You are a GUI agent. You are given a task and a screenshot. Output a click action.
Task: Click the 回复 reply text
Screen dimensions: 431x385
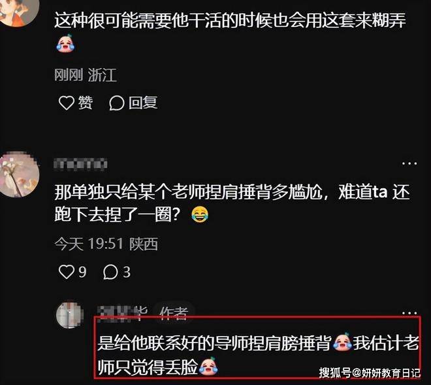143,103
